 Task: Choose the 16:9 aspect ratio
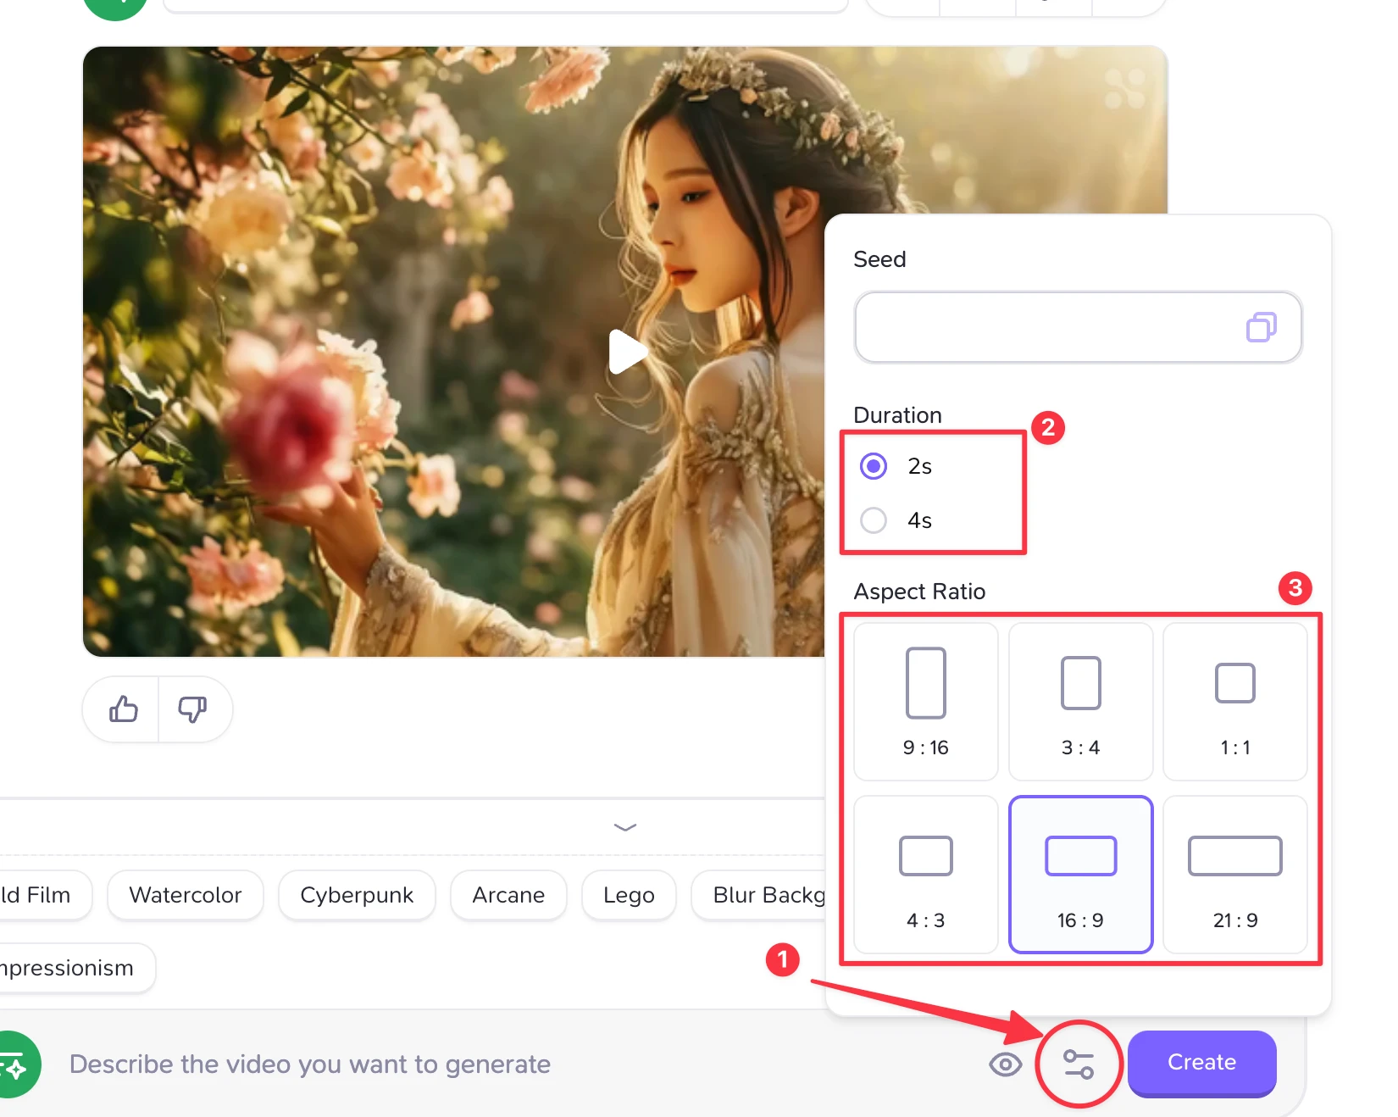pyautogui.click(x=1080, y=875)
